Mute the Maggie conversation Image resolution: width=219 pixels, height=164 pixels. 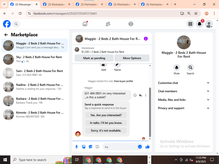(x=177, y=67)
